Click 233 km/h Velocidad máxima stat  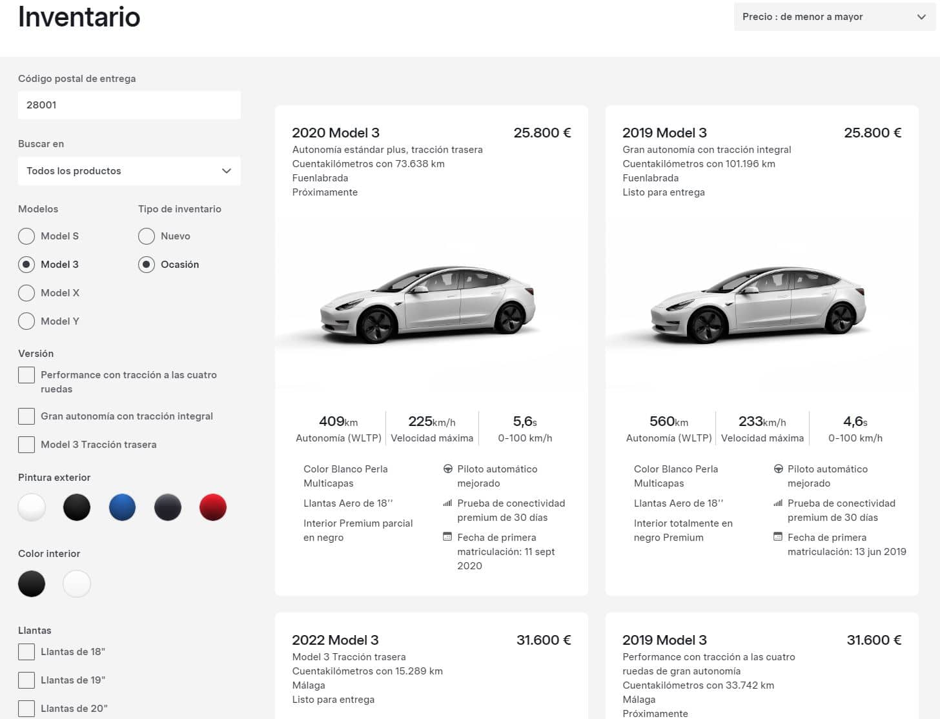coord(762,429)
